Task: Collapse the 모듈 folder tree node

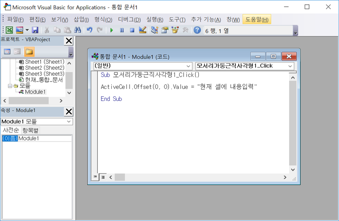Action: click(10, 86)
